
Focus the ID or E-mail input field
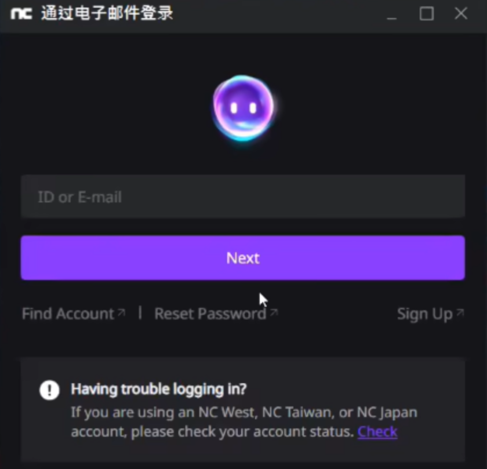pos(243,197)
